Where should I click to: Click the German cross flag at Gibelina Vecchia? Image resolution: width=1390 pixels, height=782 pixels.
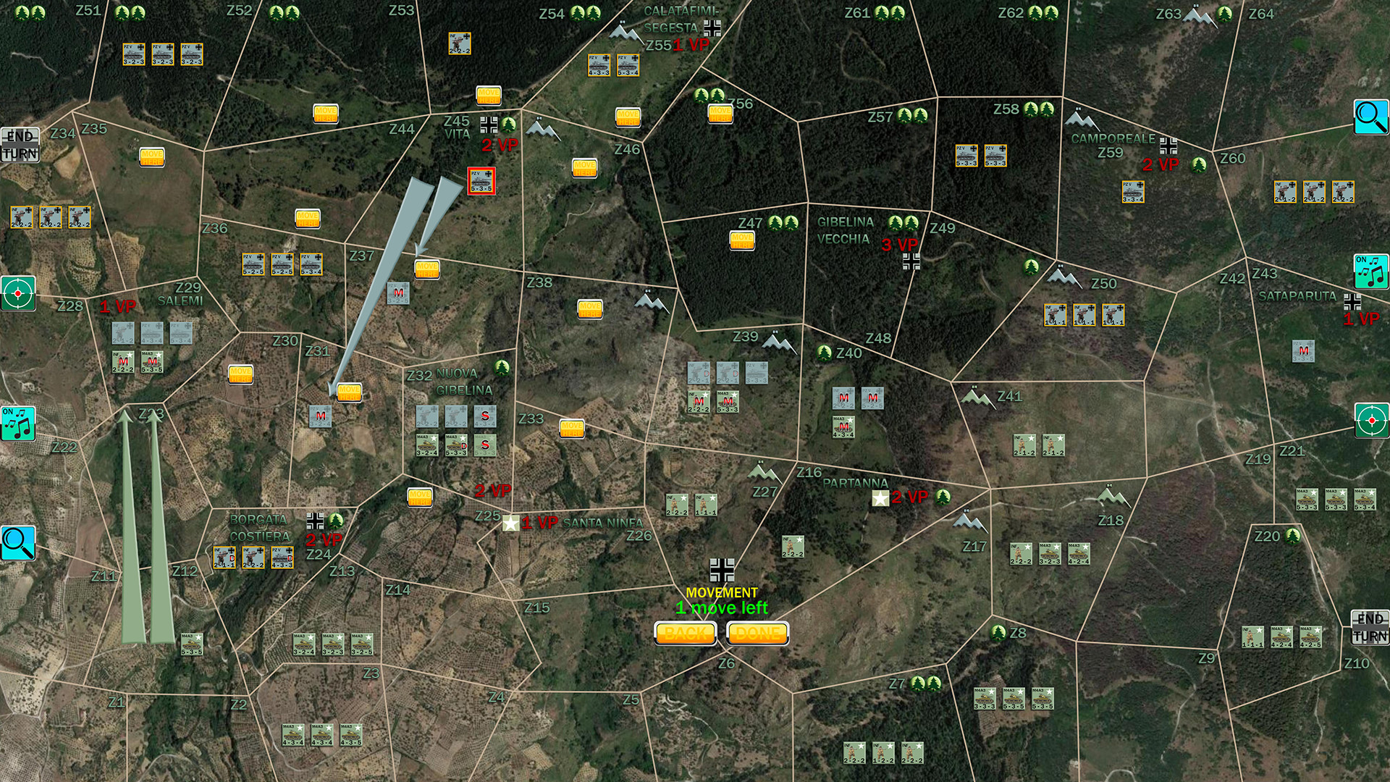[911, 261]
